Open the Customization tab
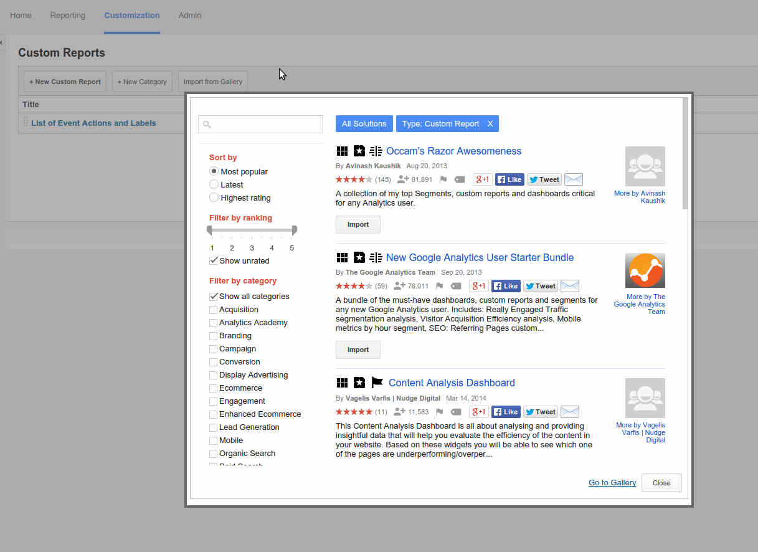This screenshot has height=552, width=758. click(132, 16)
